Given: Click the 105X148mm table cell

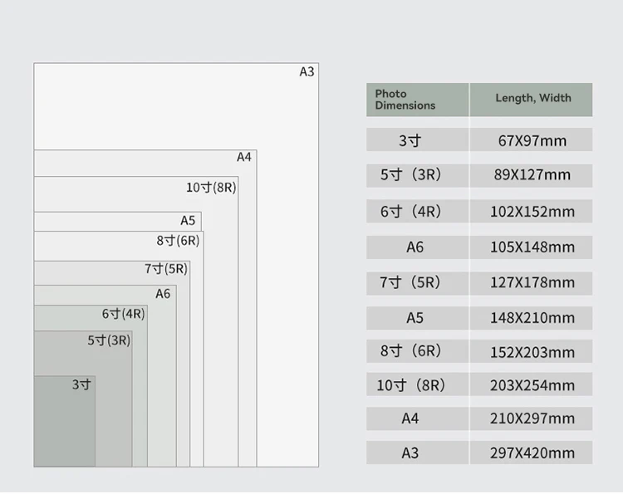Looking at the screenshot, I should (532, 247).
